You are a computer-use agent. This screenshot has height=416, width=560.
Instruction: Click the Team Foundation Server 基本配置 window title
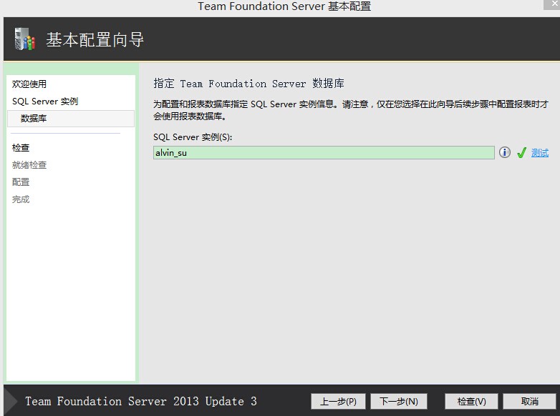click(284, 6)
